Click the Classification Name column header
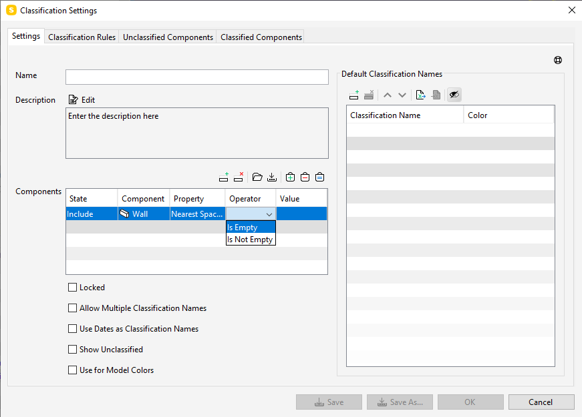The height and width of the screenshot is (417, 582). tap(405, 115)
